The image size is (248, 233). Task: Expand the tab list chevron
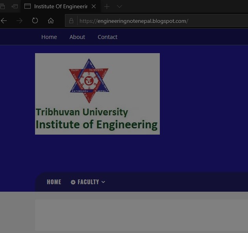(x=119, y=6)
